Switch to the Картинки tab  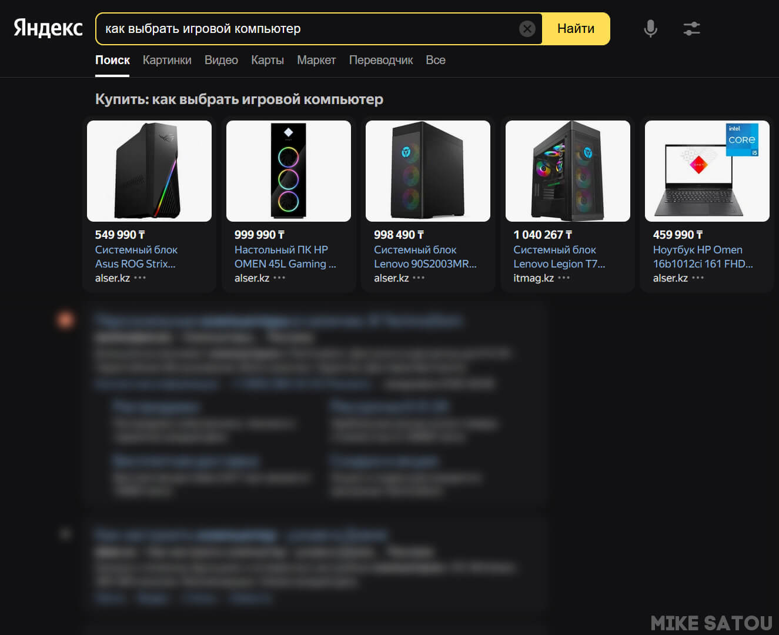(x=167, y=60)
